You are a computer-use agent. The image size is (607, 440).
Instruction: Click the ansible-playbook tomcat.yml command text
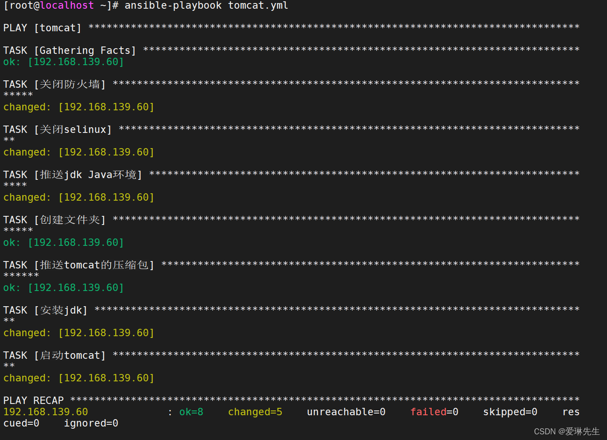pyautogui.click(x=206, y=6)
